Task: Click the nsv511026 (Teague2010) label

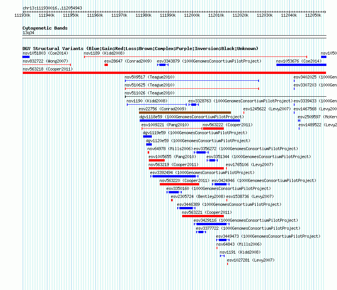Action: pos(150,93)
